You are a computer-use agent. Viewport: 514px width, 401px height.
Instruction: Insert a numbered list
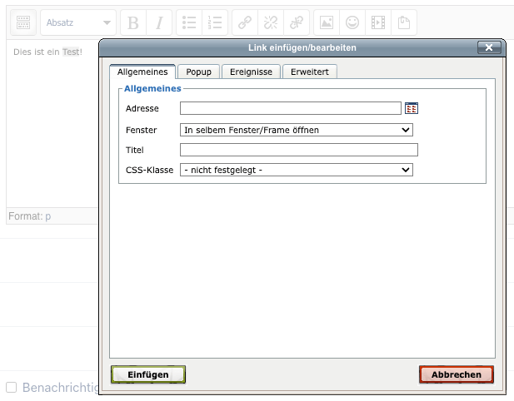click(x=216, y=22)
